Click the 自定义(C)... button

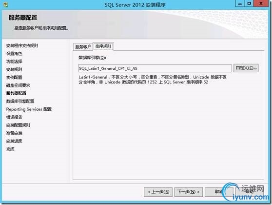[246, 68]
